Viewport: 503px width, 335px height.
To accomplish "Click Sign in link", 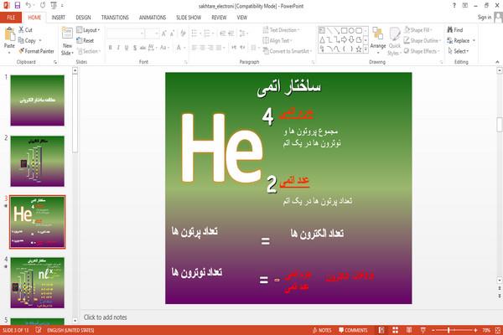I will coord(484,17).
